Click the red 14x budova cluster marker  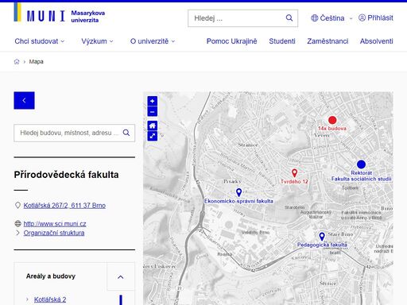click(332, 120)
